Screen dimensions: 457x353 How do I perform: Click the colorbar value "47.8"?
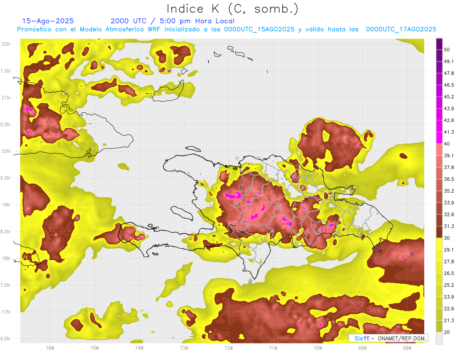[449, 73]
